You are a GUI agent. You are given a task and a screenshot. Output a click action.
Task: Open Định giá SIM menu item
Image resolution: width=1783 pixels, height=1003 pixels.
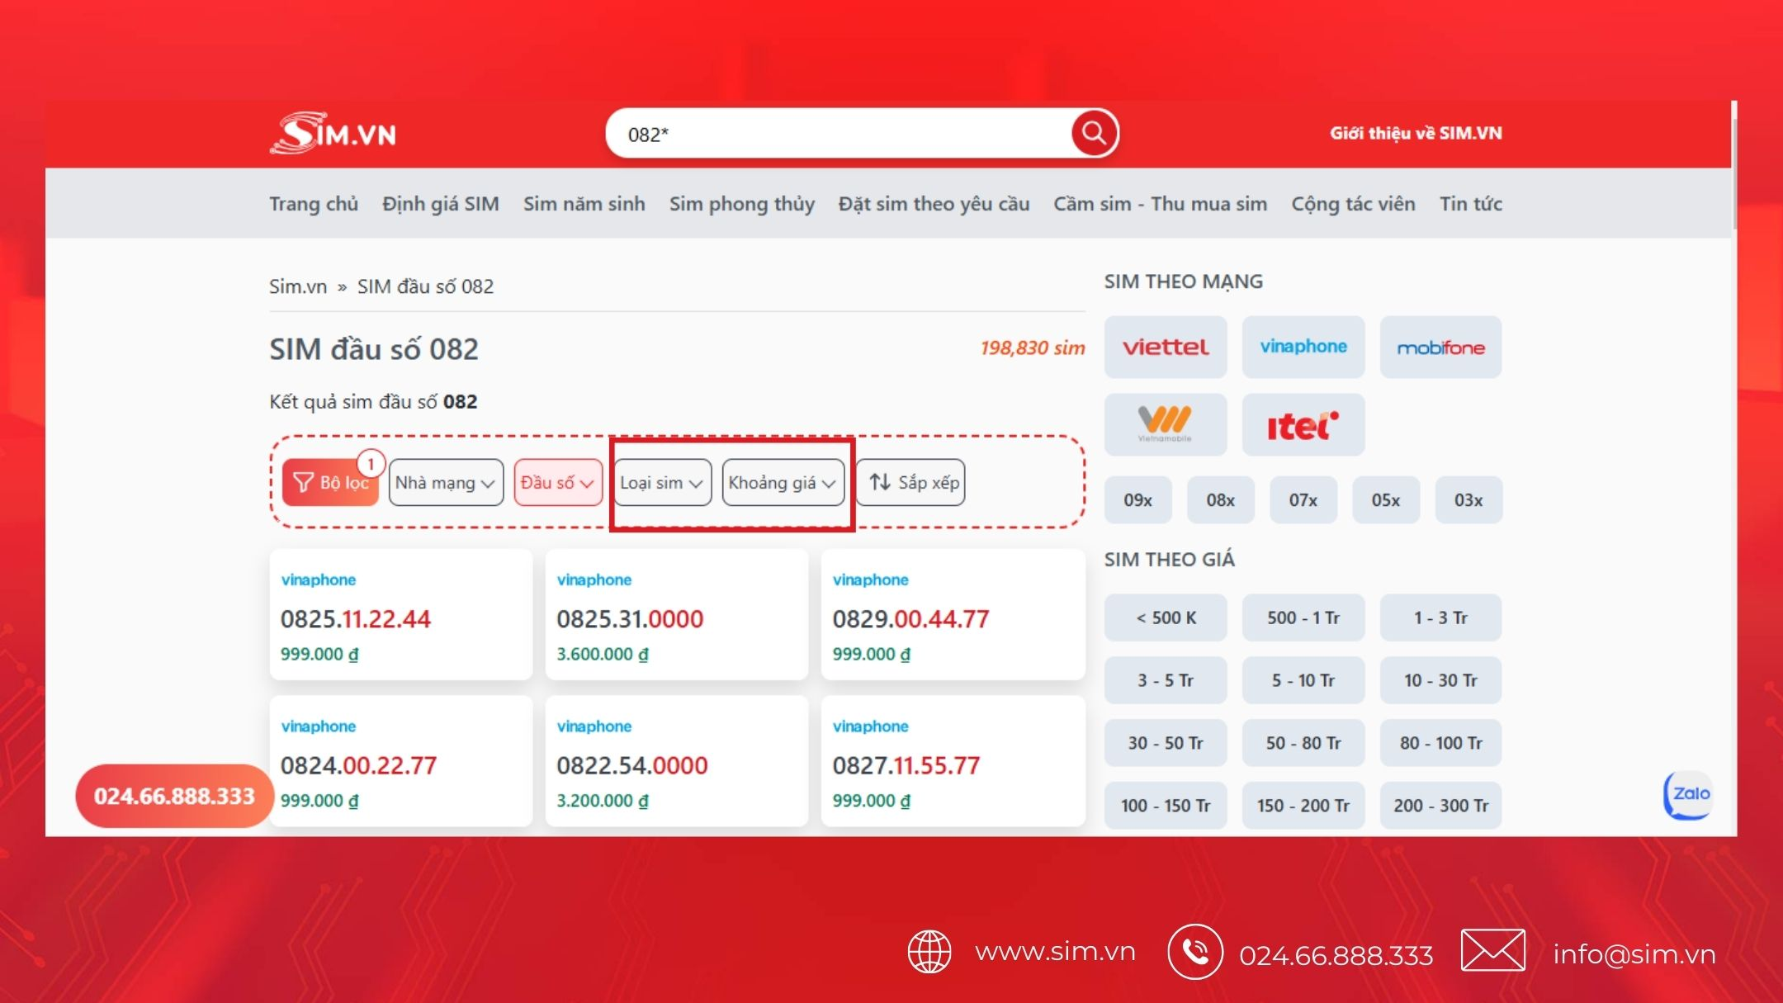(441, 204)
